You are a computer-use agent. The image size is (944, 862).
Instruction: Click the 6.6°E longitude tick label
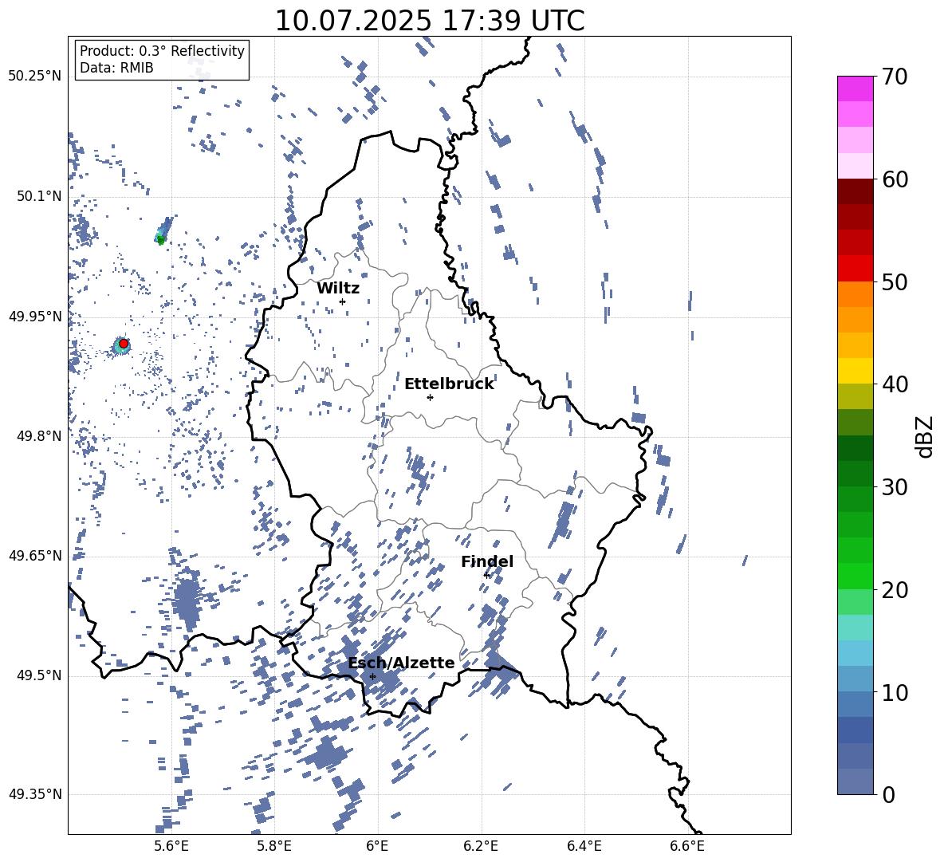687,846
